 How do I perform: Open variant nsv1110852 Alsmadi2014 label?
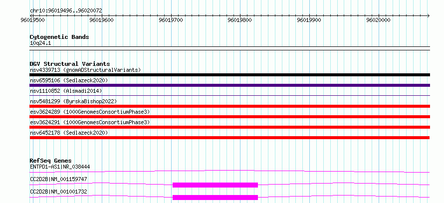point(66,91)
